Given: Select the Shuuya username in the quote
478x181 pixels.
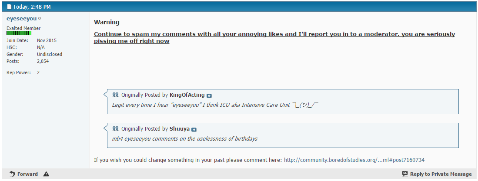Looking at the screenshot, I should pos(180,128).
